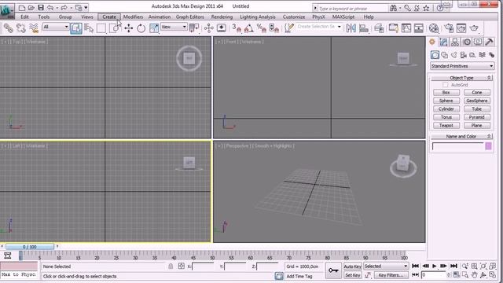
Task: Click the Pyramid button
Action: (x=477, y=117)
